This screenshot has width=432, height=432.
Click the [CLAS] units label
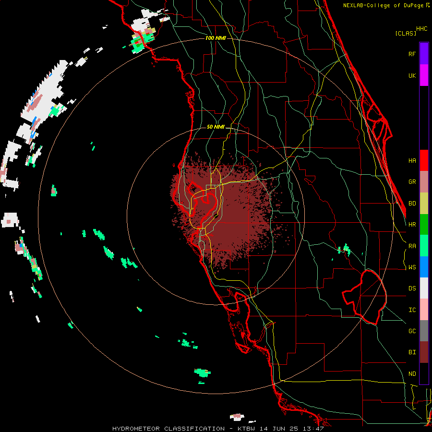tap(406, 33)
